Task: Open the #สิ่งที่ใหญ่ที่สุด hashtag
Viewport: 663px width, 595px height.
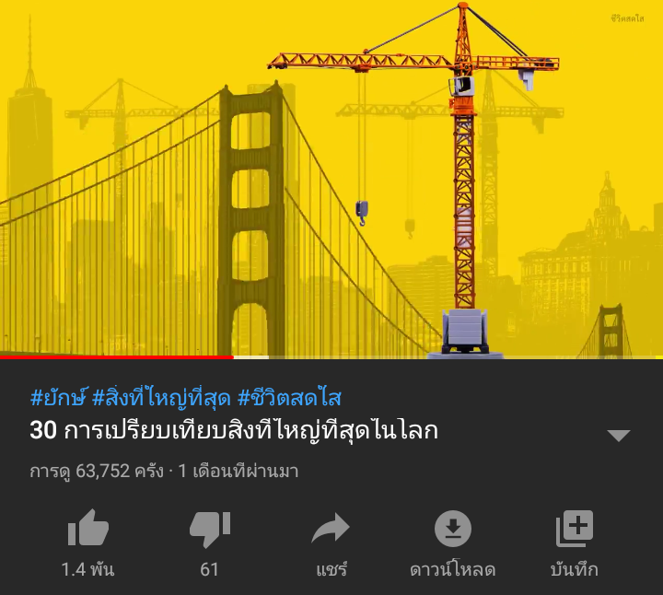Action: [x=161, y=398]
